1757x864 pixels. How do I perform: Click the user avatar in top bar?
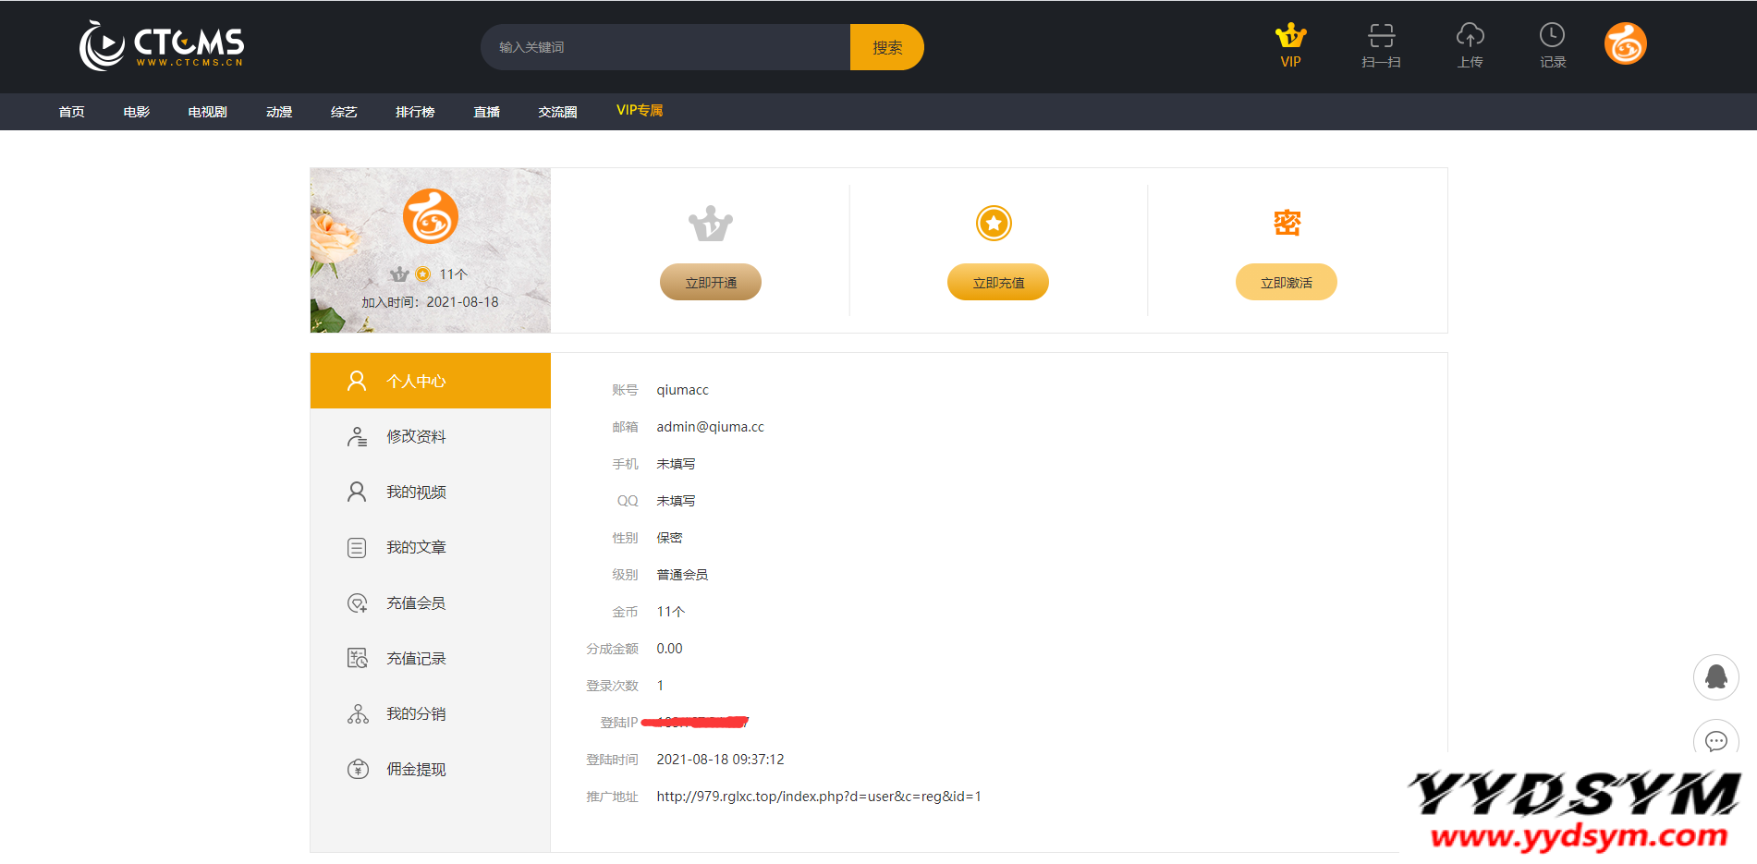pos(1625,44)
